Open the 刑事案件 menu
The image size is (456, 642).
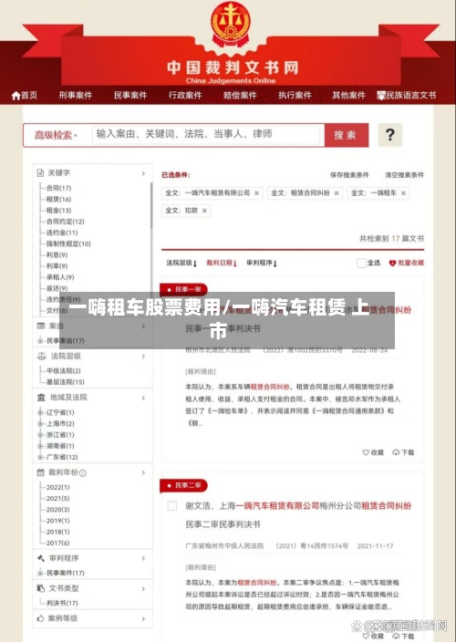76,96
